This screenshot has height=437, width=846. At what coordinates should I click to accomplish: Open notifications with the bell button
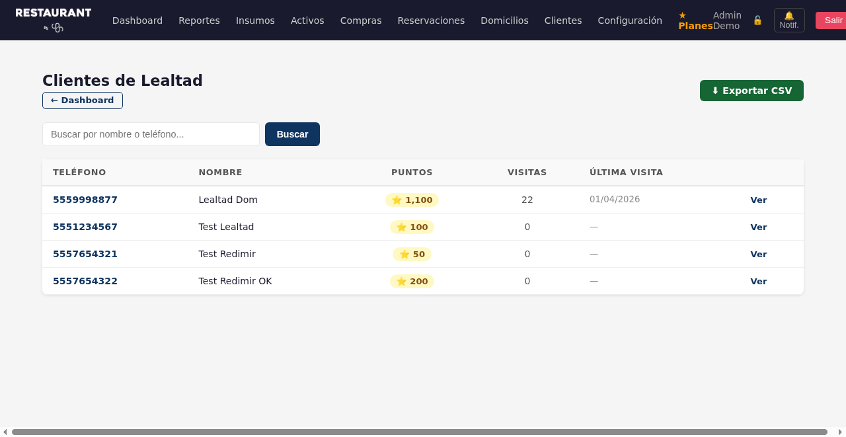[x=789, y=20]
